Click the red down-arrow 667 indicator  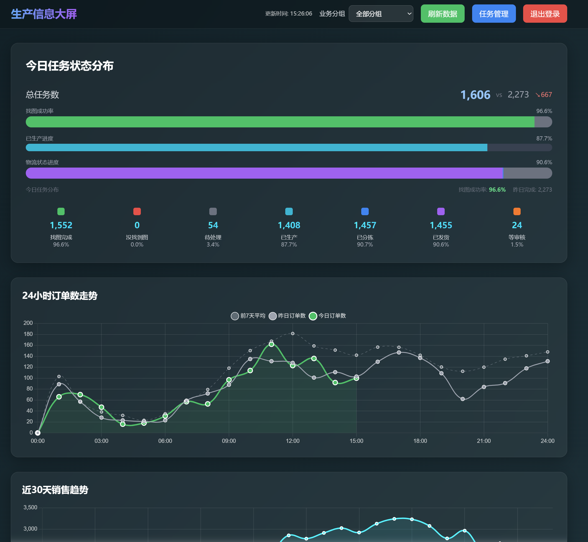click(544, 95)
